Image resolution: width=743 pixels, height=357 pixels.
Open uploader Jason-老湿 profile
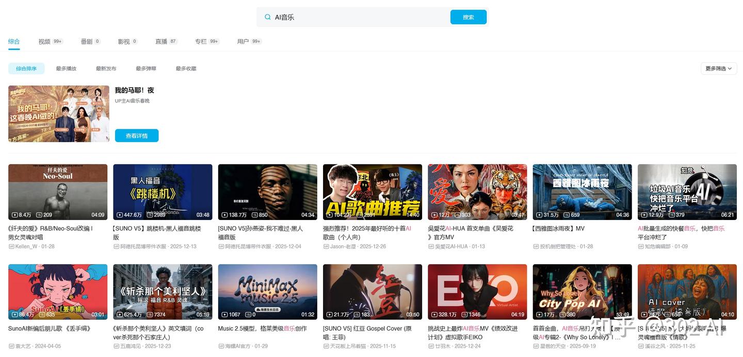pos(343,246)
